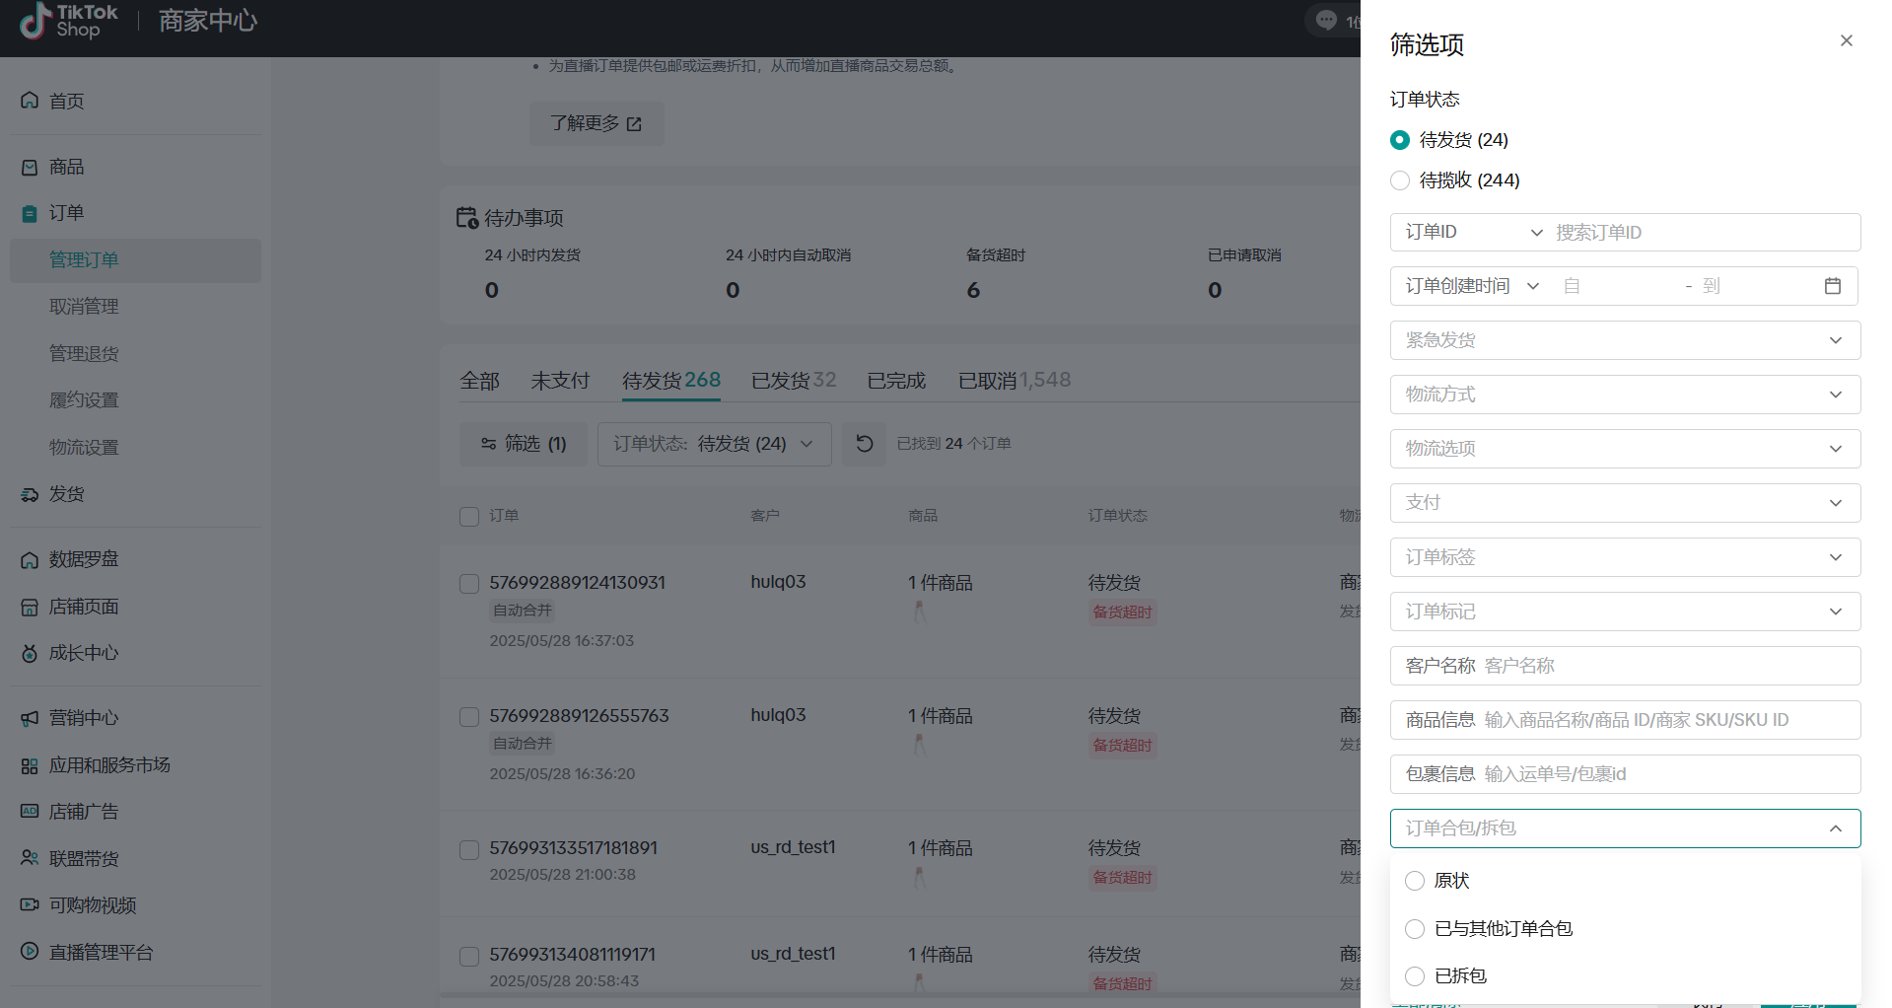Click the Marketing Center megaphone icon
This screenshot has height=1008, width=1892.
(30, 718)
